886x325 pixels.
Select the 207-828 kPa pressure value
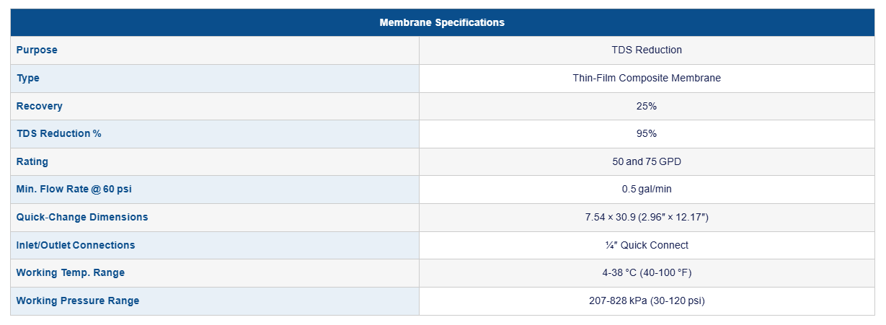(646, 300)
